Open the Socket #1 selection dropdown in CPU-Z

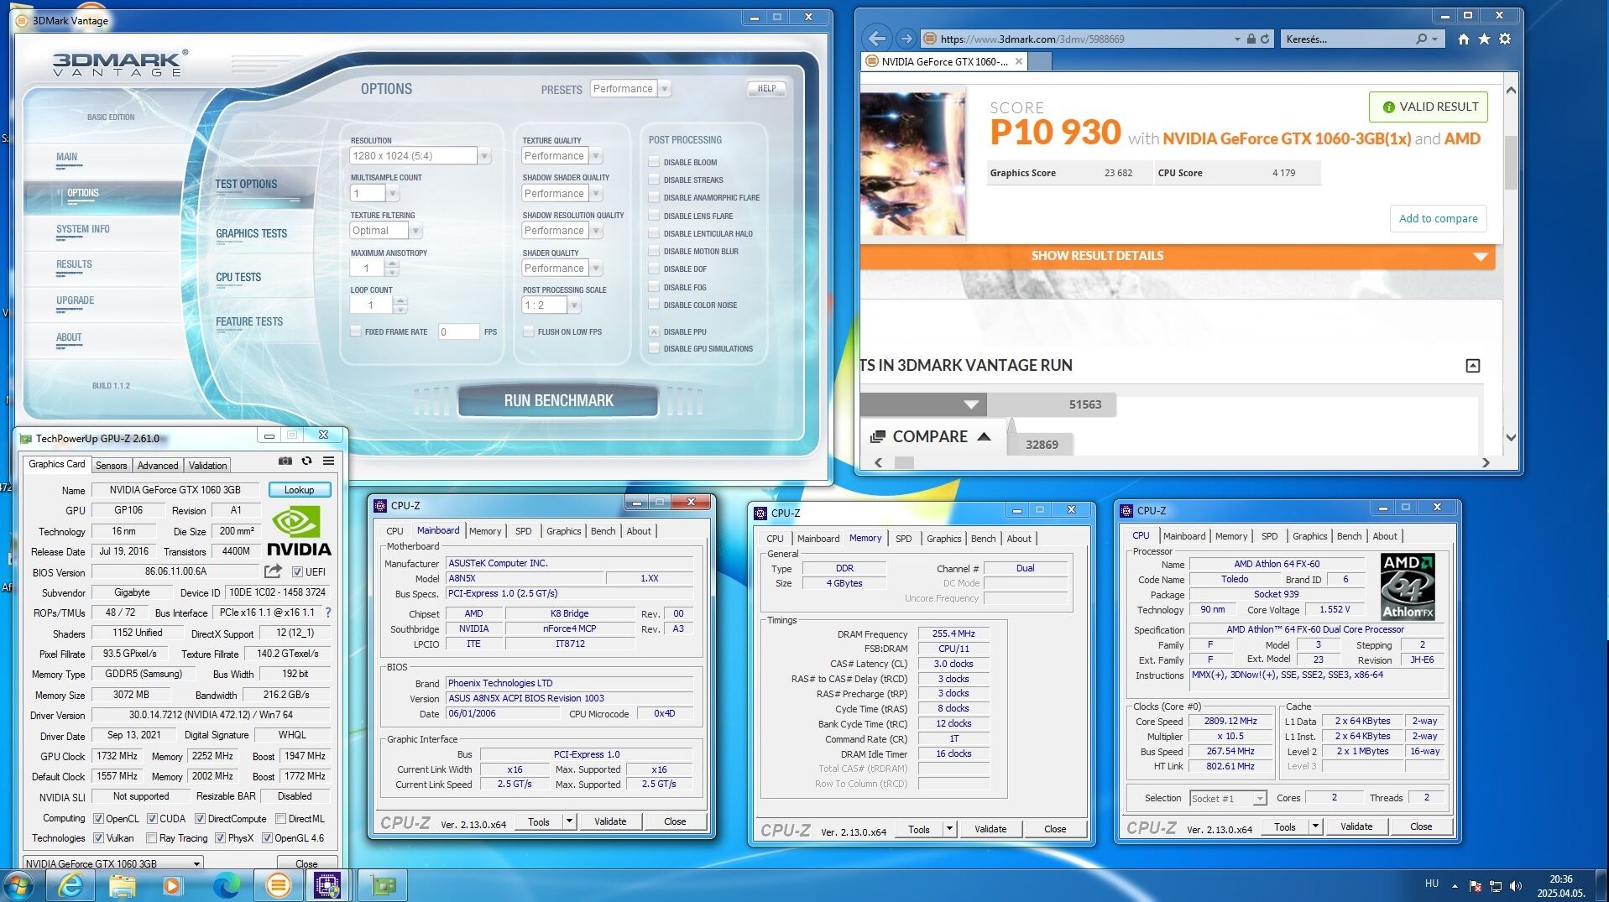tap(1228, 798)
